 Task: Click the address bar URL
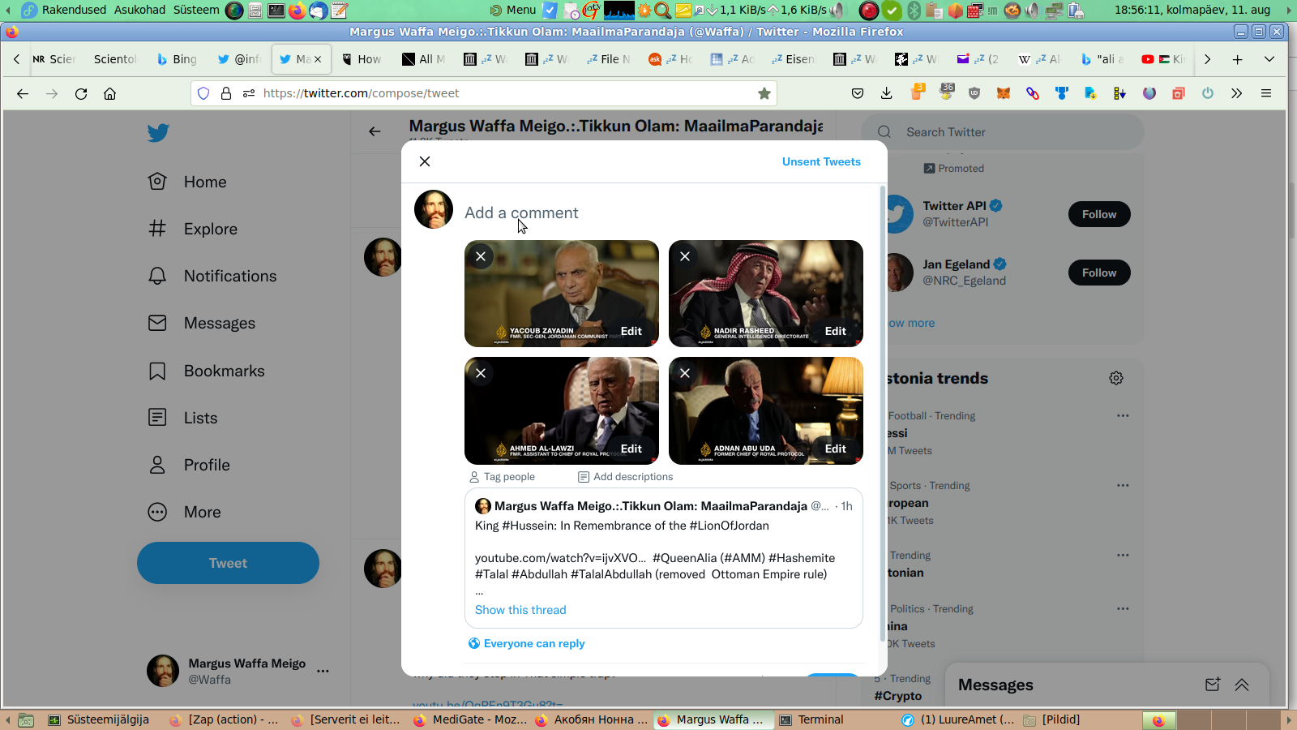[x=361, y=93]
